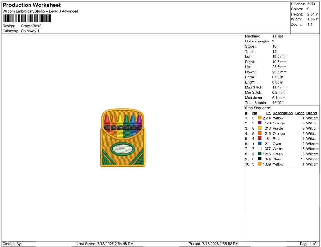Click the Page 1 of 1 footer

point(309,244)
